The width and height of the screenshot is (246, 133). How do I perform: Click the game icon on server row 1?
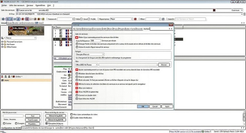pyautogui.click(x=61, y=31)
